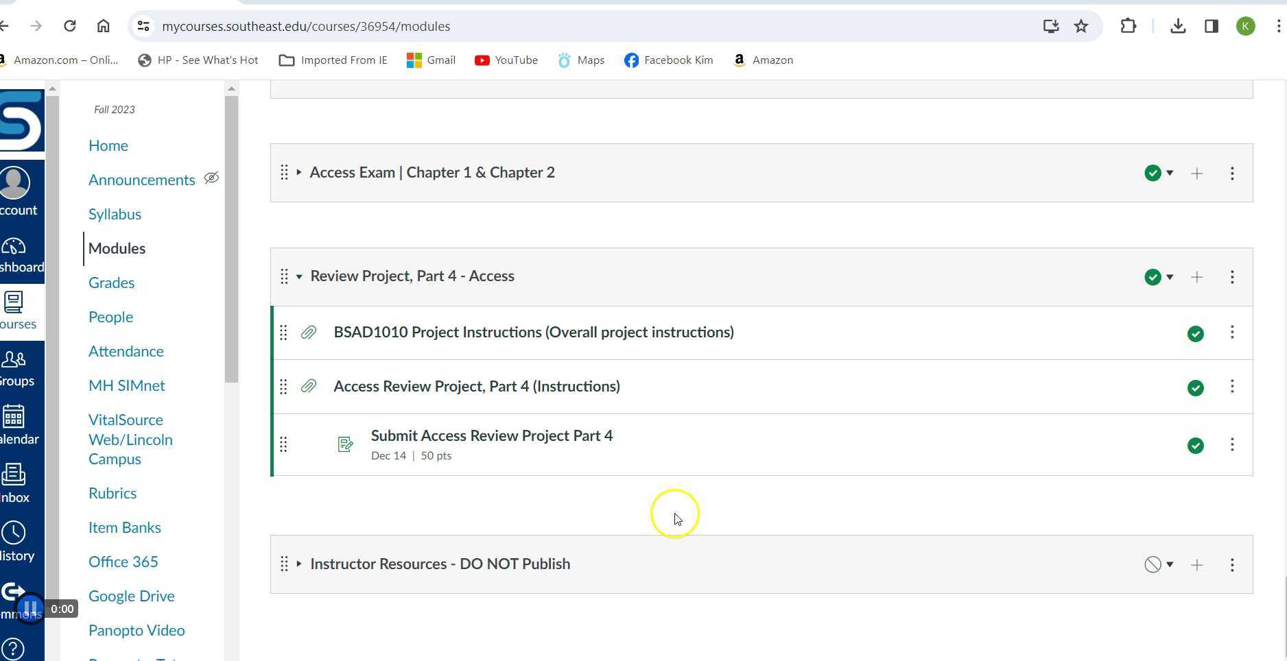Click the paperclip icon on BSAD1010 Project Instructions

click(308, 332)
